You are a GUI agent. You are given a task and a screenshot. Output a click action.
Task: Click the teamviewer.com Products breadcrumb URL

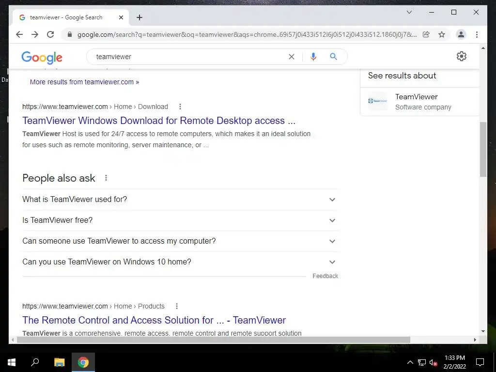(x=93, y=306)
